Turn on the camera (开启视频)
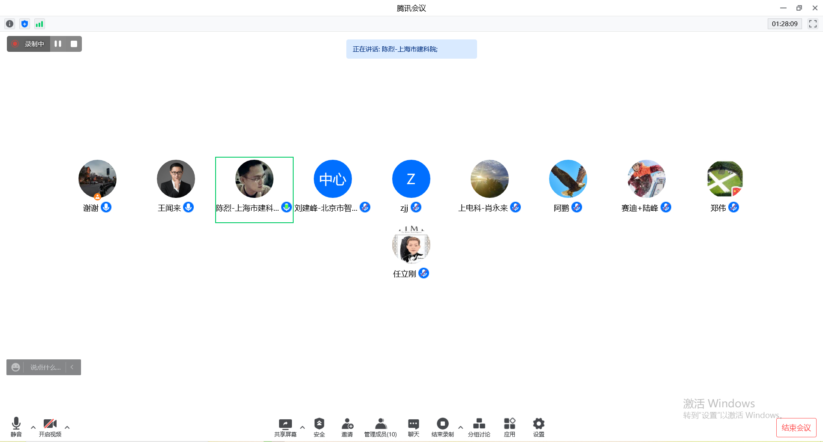 (50, 427)
